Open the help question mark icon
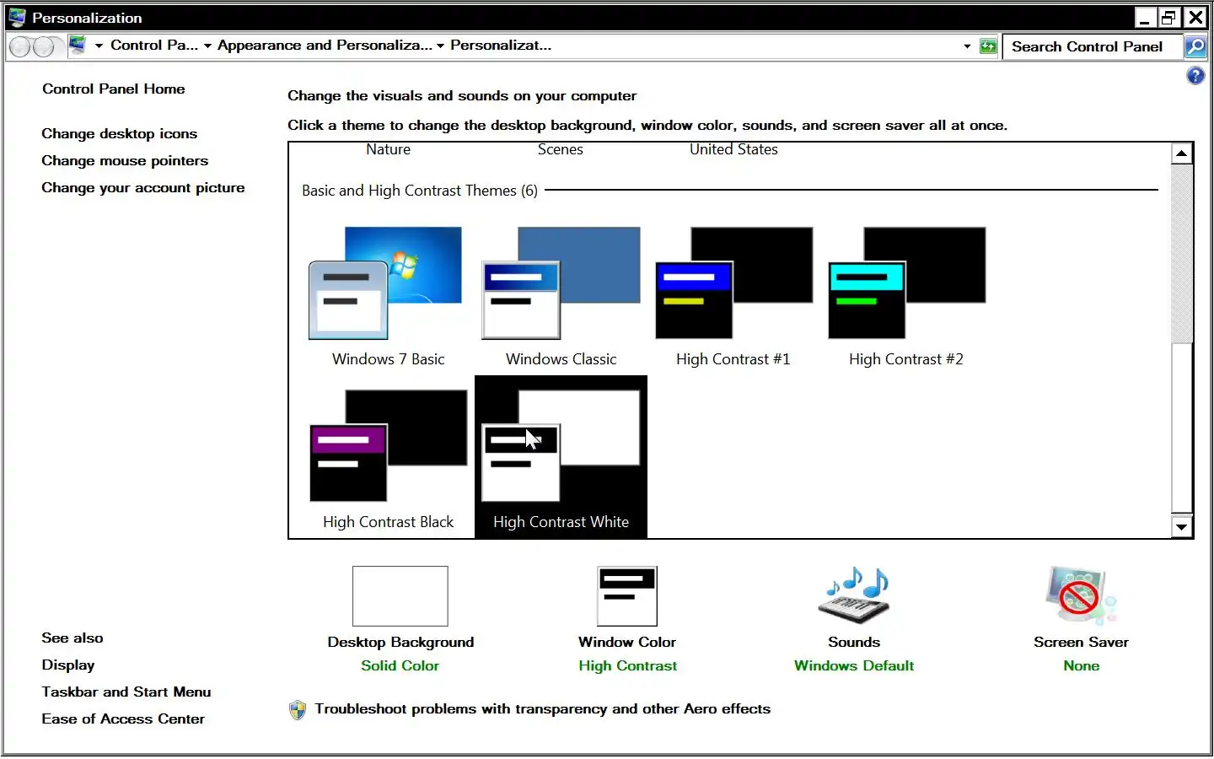The width and height of the screenshot is (1214, 759). coord(1195,76)
